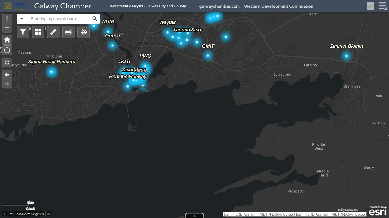Expand the coordinate options chevron
The height and width of the screenshot is (218, 389).
coord(48,214)
